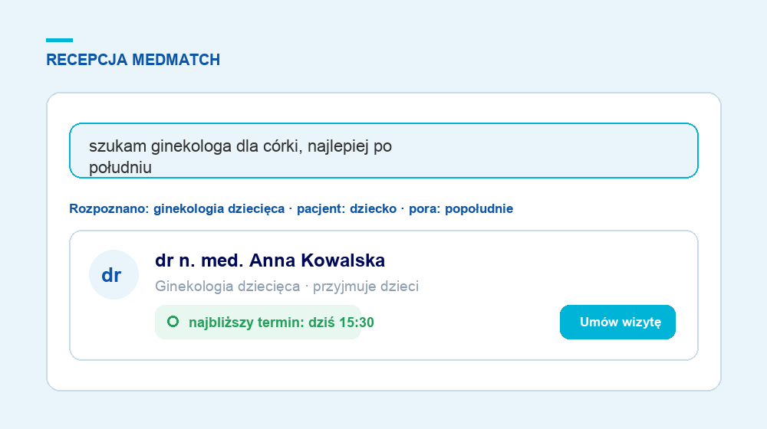Click the 'pora: popołudnie' recognized tag

tap(461, 208)
